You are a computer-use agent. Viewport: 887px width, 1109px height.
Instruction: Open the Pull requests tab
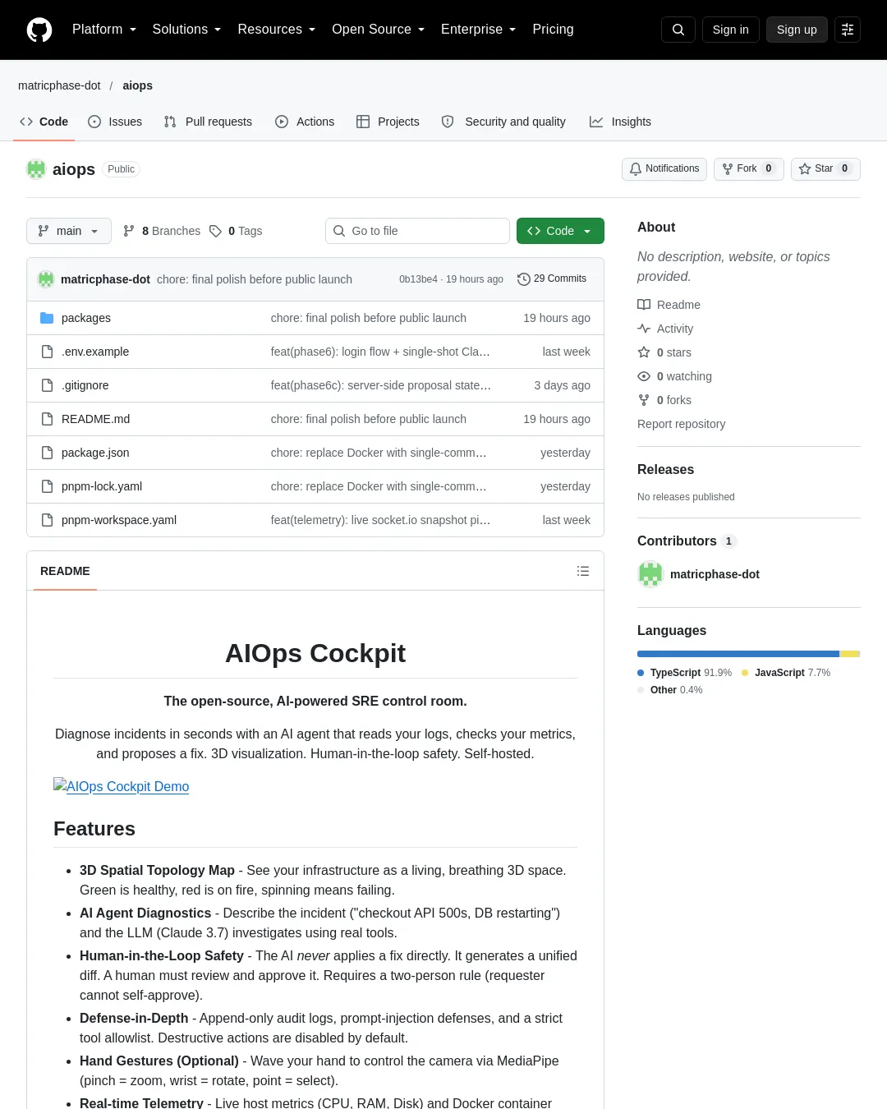(208, 122)
